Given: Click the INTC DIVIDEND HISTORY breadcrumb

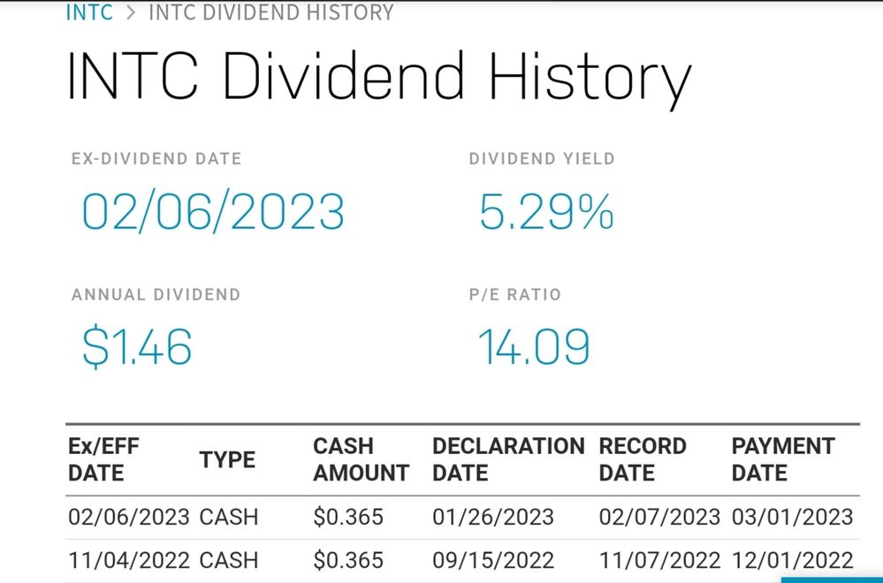Looking at the screenshot, I should pyautogui.click(x=270, y=12).
